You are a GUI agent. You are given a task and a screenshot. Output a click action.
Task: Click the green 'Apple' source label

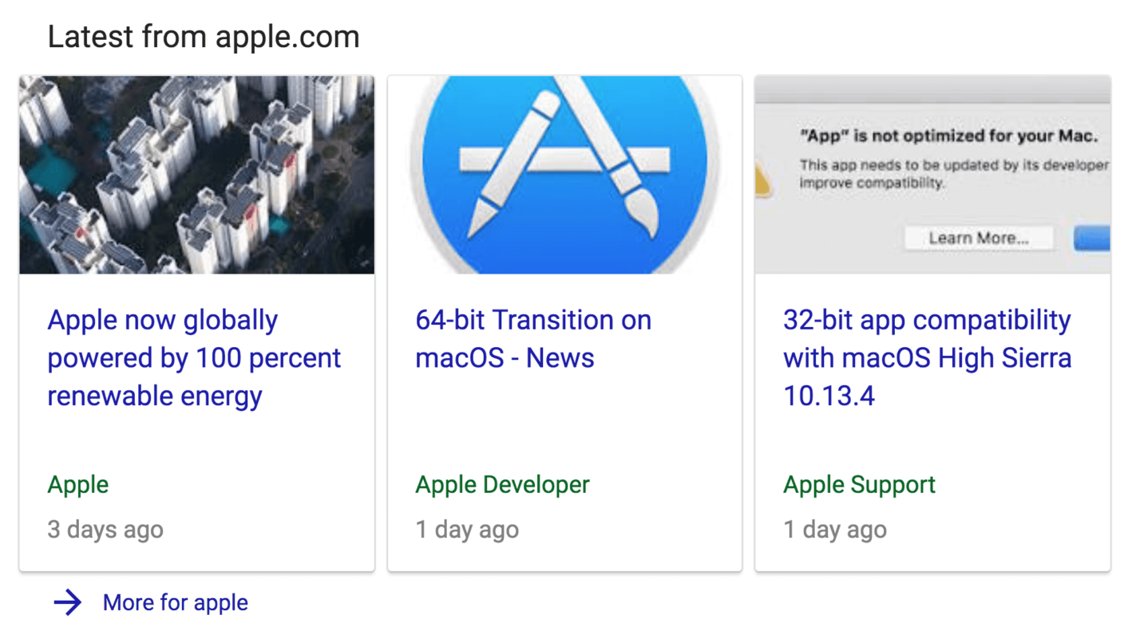pos(78,484)
